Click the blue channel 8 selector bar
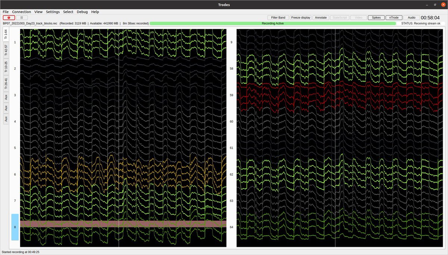The image size is (448, 255). [x=14, y=227]
